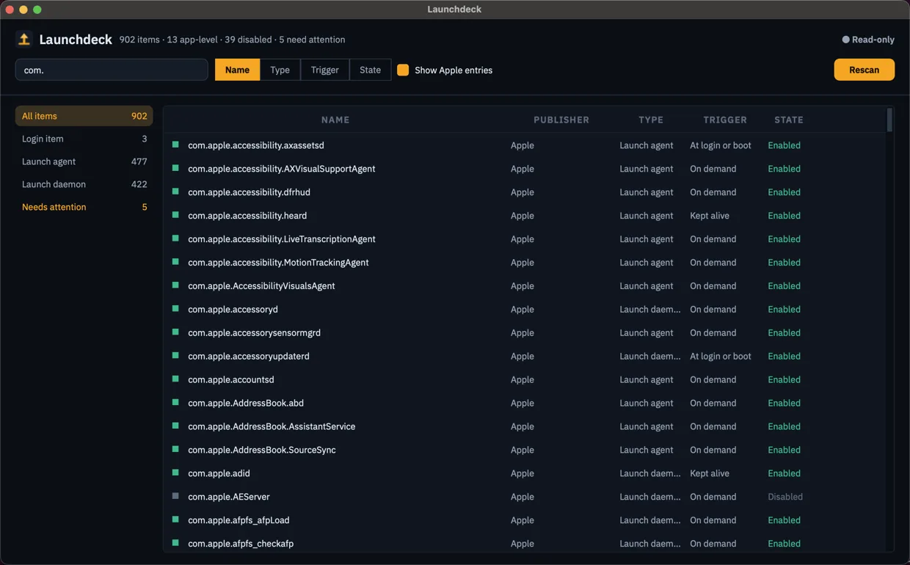910x565 pixels.
Task: Sort by the PUBLISHER column header
Action: 561,120
